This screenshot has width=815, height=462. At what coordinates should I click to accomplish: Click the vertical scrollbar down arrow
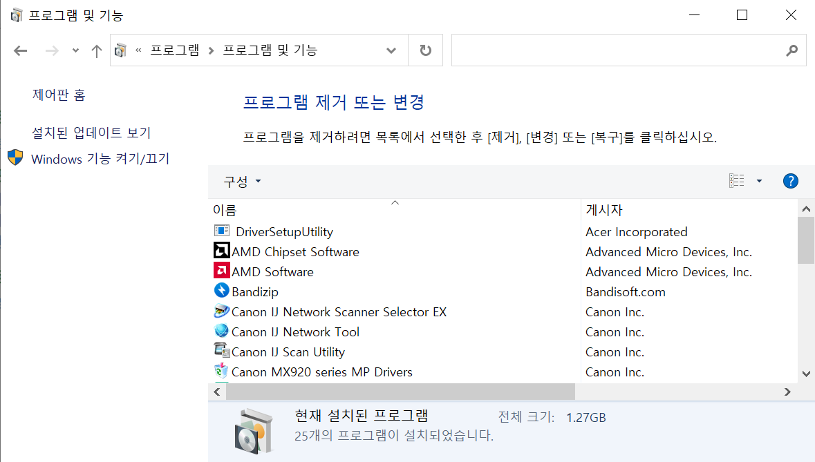(806, 374)
